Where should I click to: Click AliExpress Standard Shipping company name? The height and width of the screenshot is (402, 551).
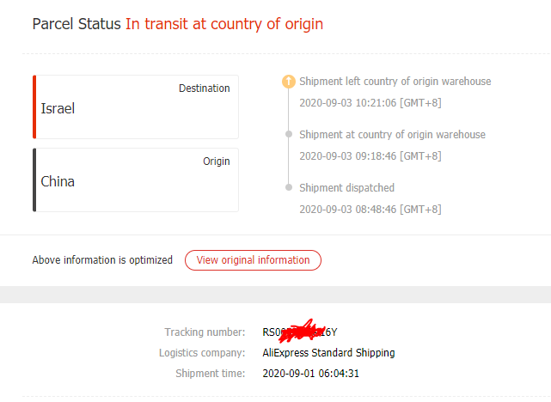328,352
